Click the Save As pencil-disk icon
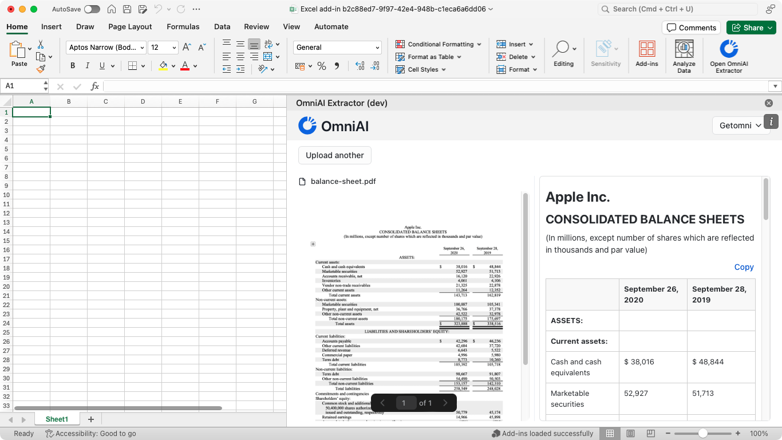 pyautogui.click(x=143, y=9)
